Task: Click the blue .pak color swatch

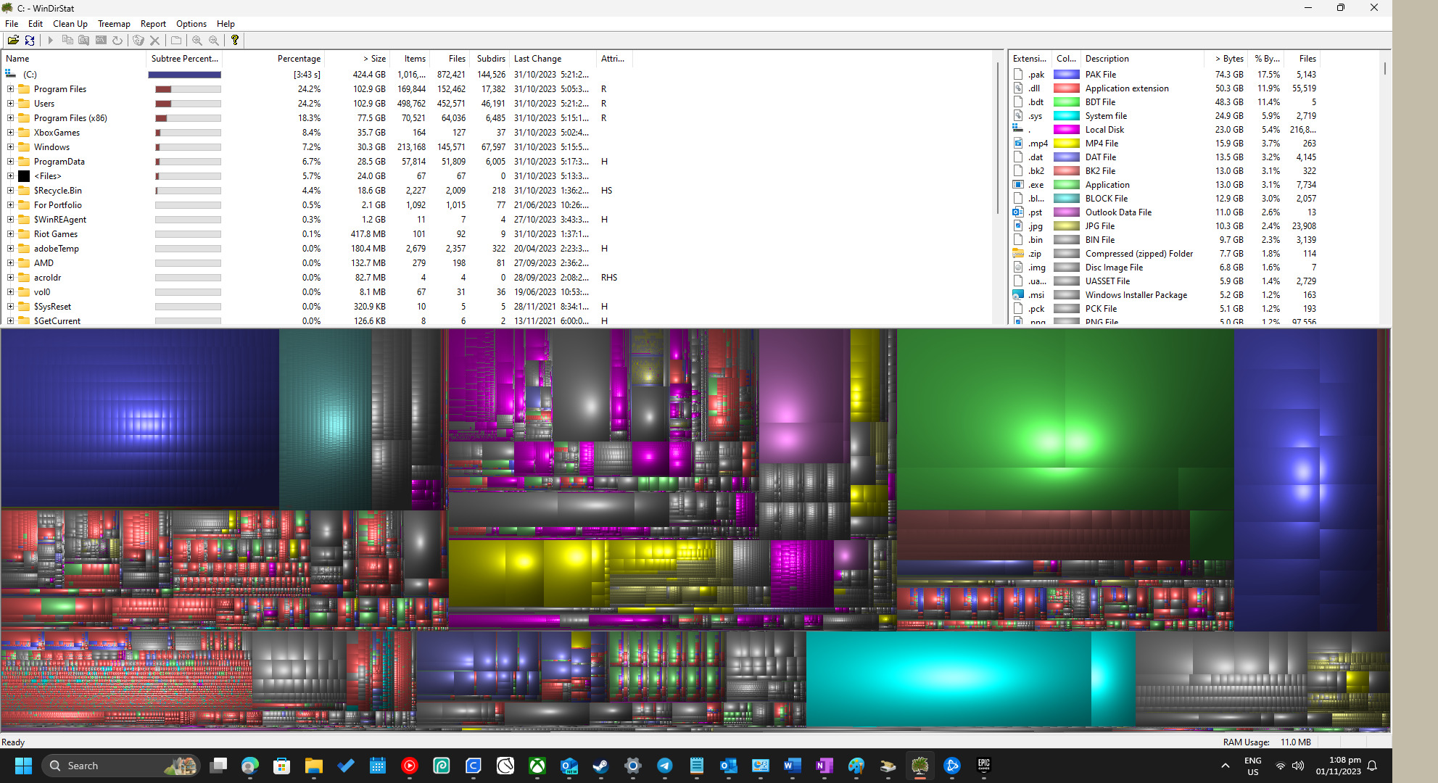Action: point(1067,75)
